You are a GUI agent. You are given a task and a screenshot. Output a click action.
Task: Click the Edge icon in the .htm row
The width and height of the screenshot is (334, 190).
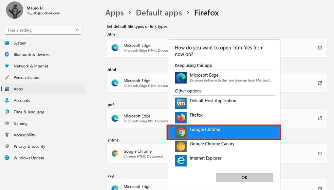click(115, 47)
